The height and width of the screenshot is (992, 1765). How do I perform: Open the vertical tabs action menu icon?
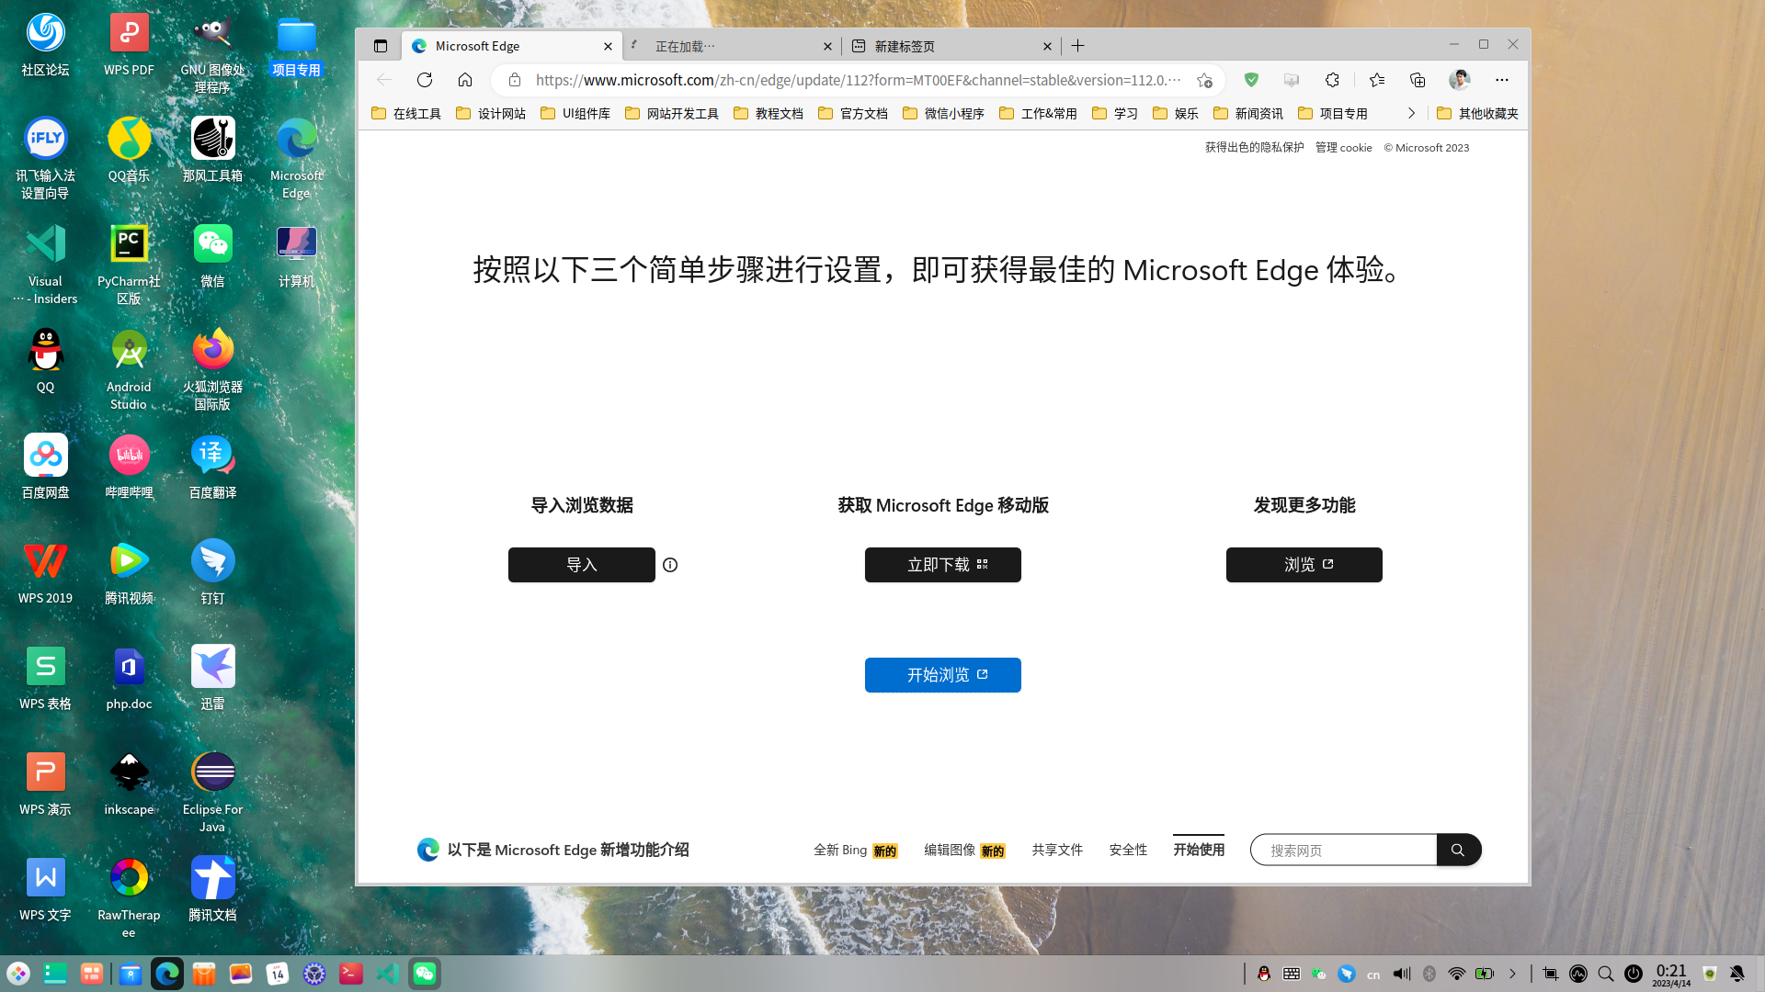[x=381, y=46]
